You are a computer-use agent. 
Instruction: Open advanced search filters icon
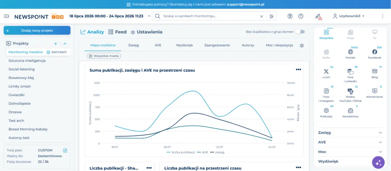point(271,16)
